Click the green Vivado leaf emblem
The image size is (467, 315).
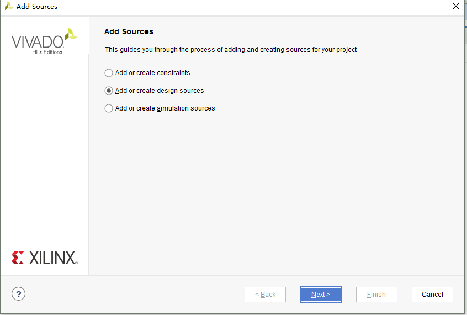[x=70, y=35]
